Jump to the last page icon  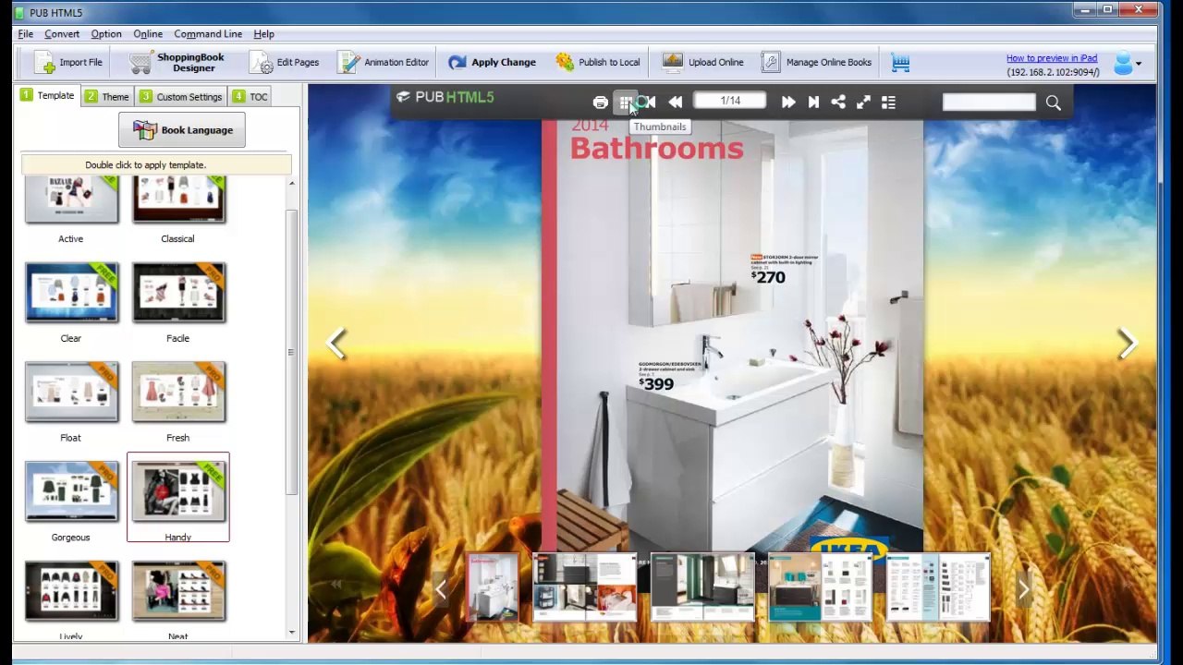(x=813, y=103)
